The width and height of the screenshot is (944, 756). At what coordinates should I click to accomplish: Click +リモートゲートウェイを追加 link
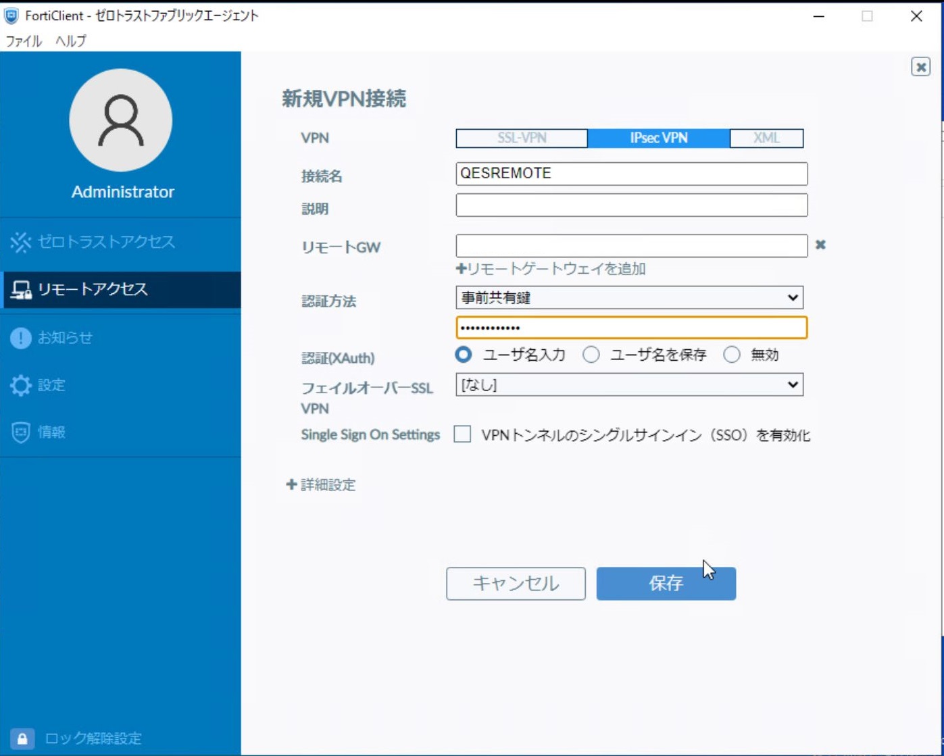(x=551, y=269)
